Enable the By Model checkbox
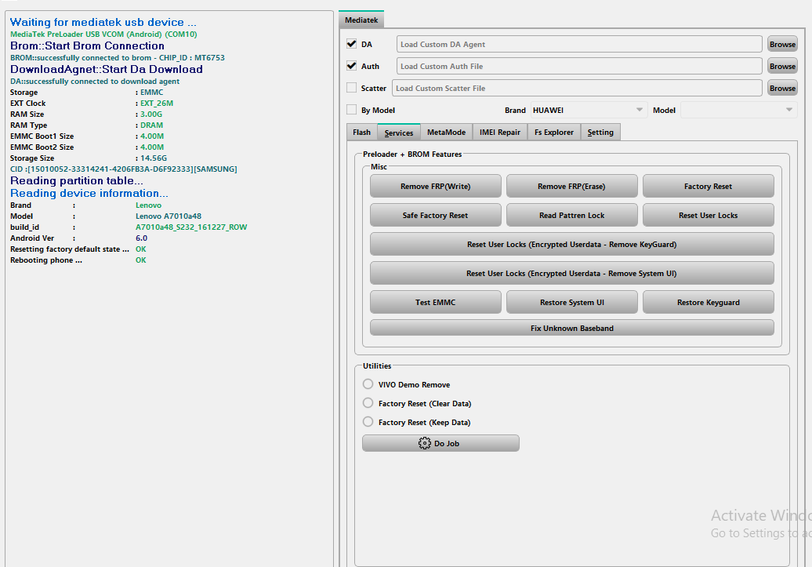The image size is (812, 567). click(x=352, y=109)
